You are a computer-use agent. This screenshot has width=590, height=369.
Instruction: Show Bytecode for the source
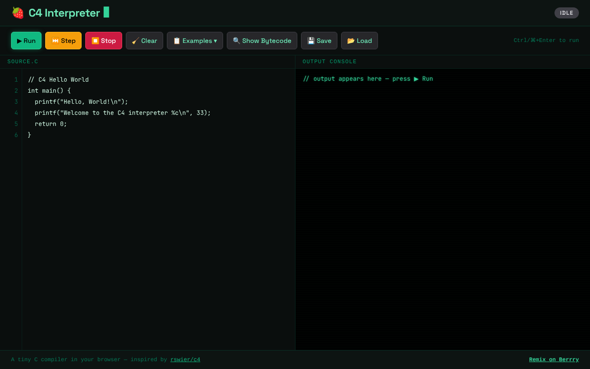pyautogui.click(x=262, y=41)
